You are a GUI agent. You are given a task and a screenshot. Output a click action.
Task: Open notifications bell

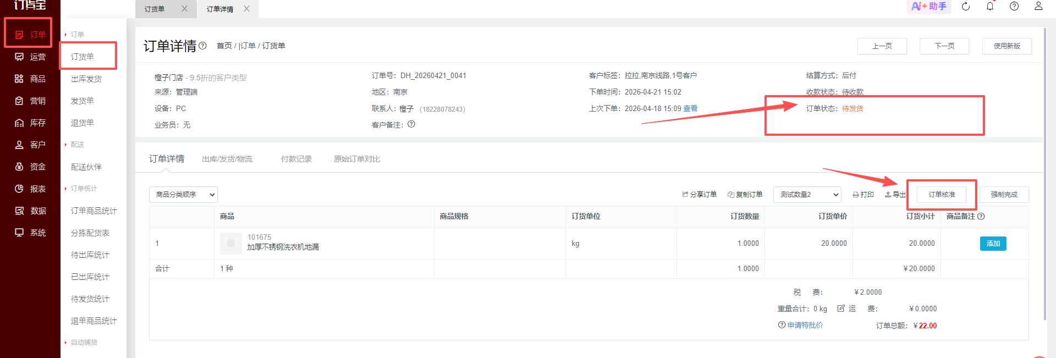990,6
